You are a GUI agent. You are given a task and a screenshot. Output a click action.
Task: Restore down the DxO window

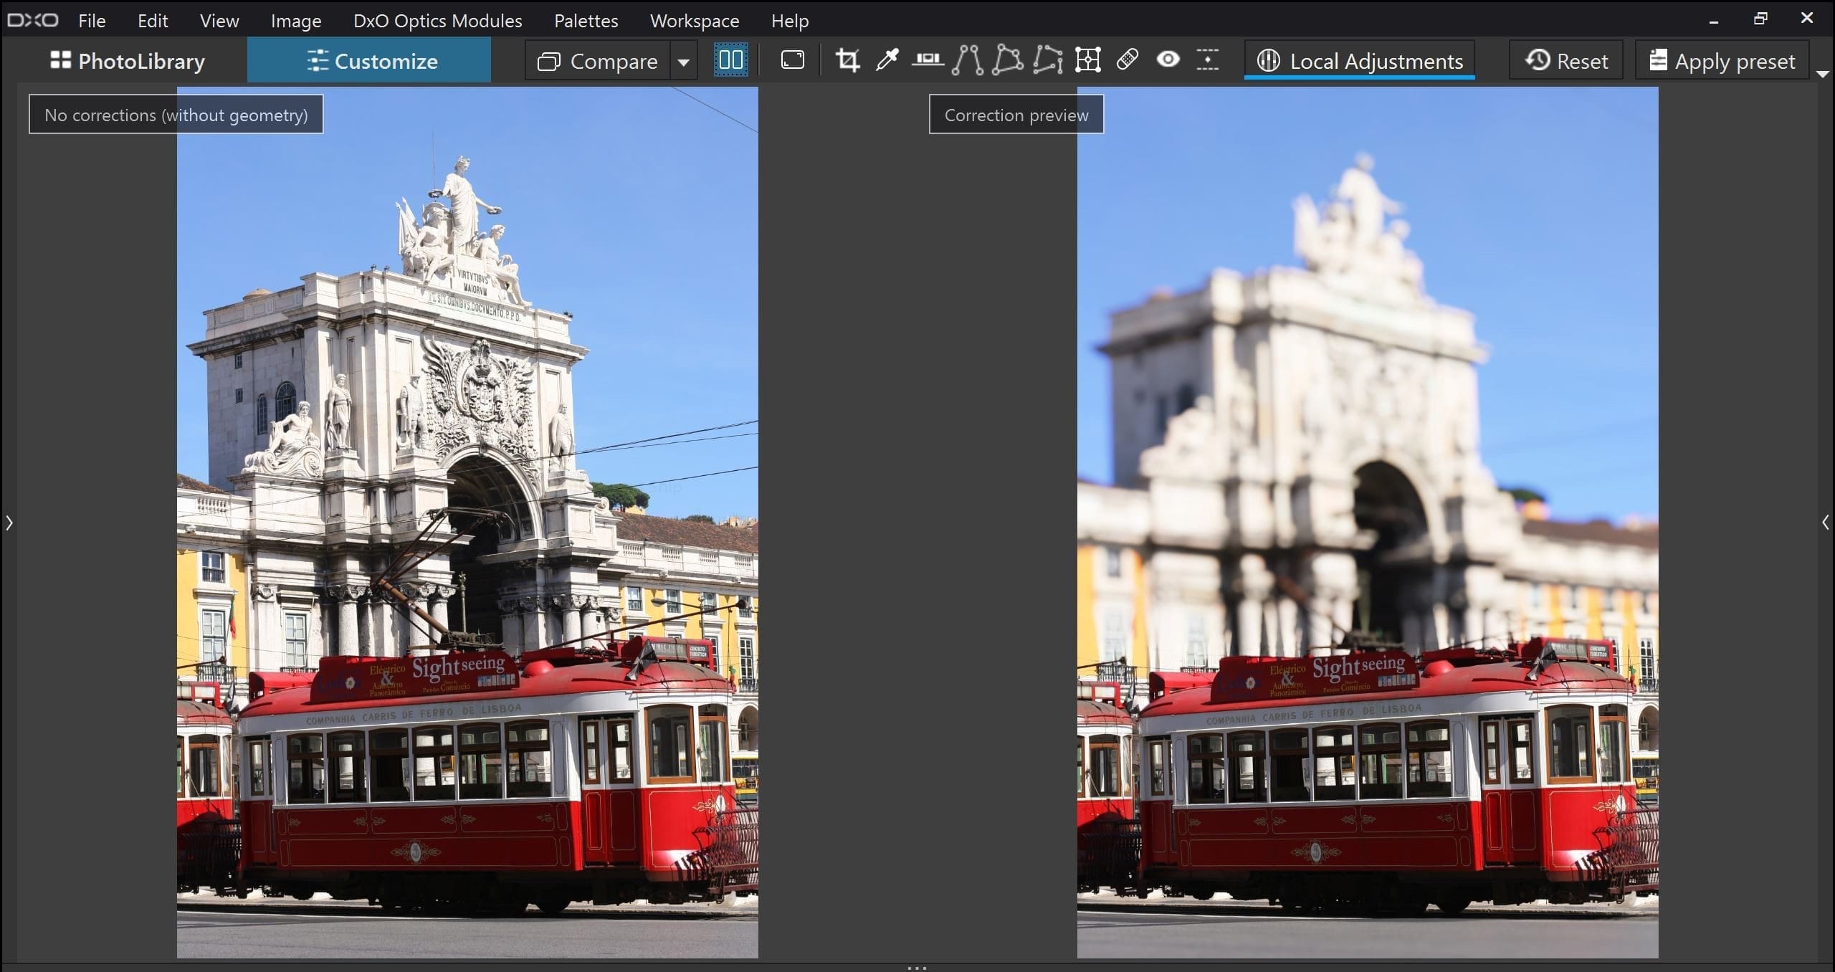[x=1760, y=19]
